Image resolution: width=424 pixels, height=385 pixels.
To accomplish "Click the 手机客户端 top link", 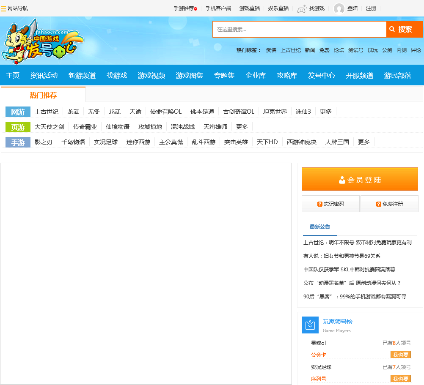I will [218, 8].
